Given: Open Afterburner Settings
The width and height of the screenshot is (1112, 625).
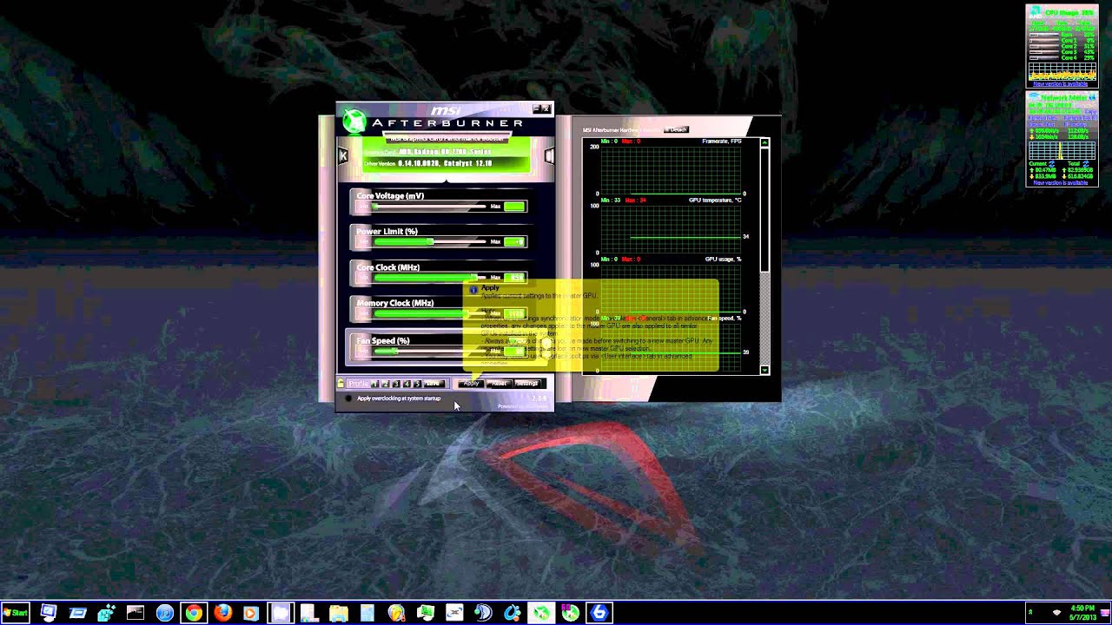Looking at the screenshot, I should [527, 384].
